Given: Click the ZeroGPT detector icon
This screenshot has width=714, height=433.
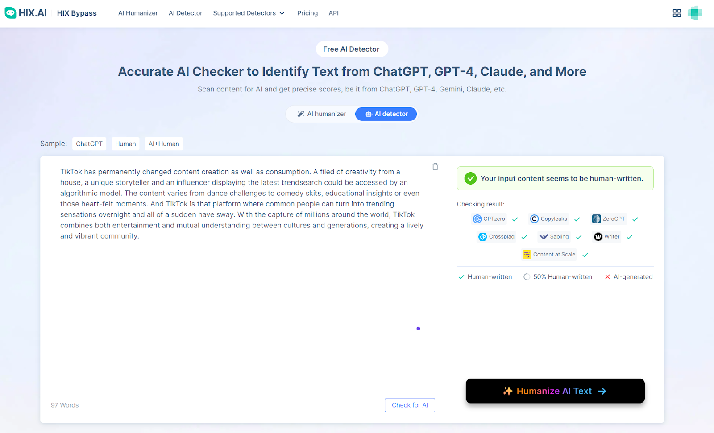Looking at the screenshot, I should [x=596, y=219].
